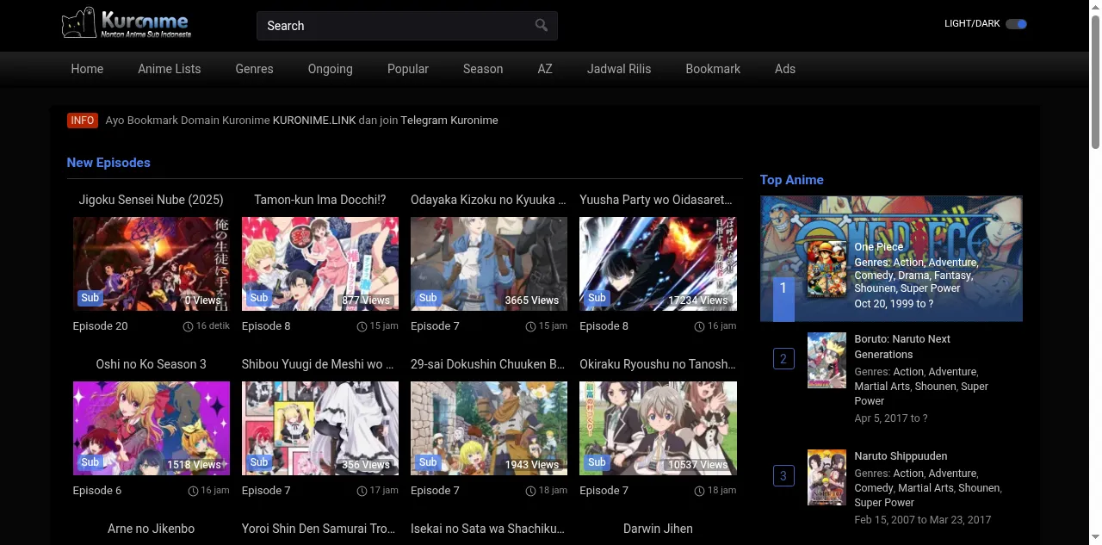Open 29-sai Dokushin Chuuken thumbnail

(489, 428)
